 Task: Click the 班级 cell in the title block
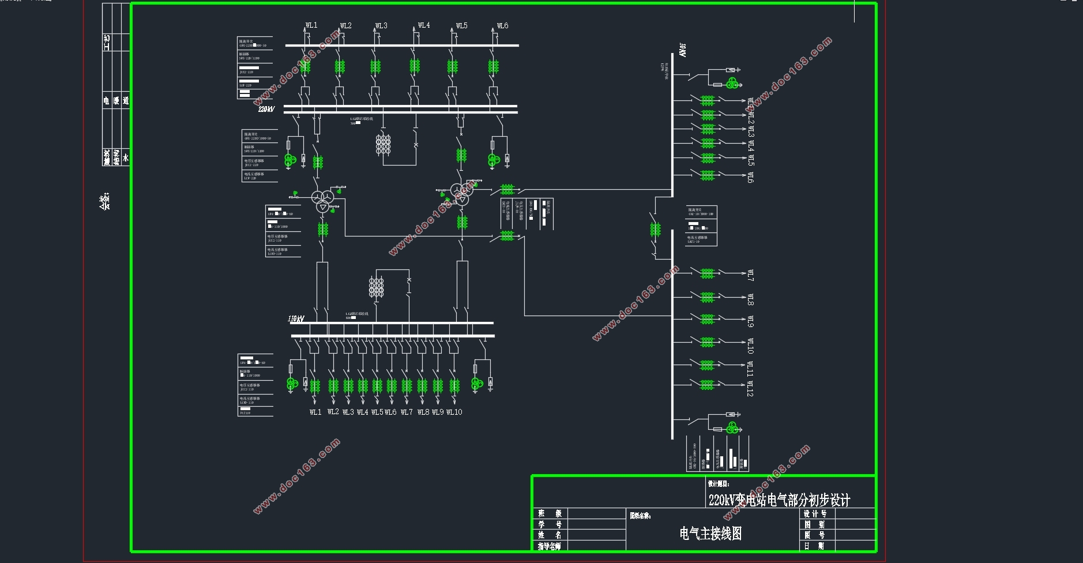(x=550, y=513)
